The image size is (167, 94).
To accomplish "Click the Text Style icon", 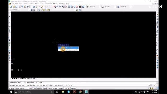I will [88, 7].
